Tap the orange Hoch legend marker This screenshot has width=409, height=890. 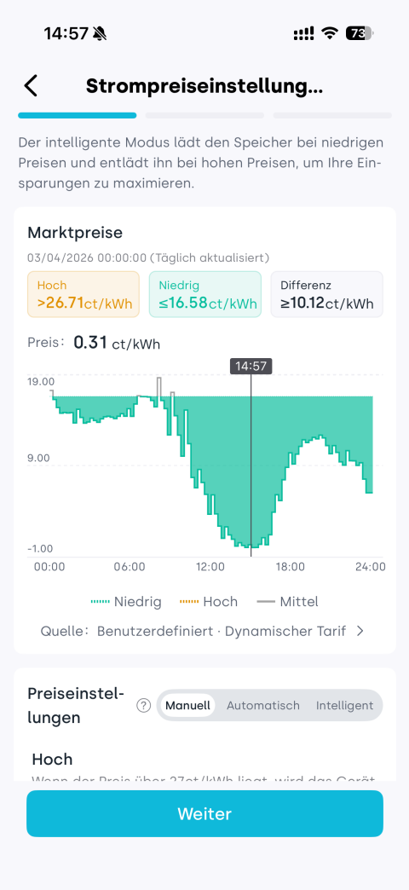(x=189, y=602)
